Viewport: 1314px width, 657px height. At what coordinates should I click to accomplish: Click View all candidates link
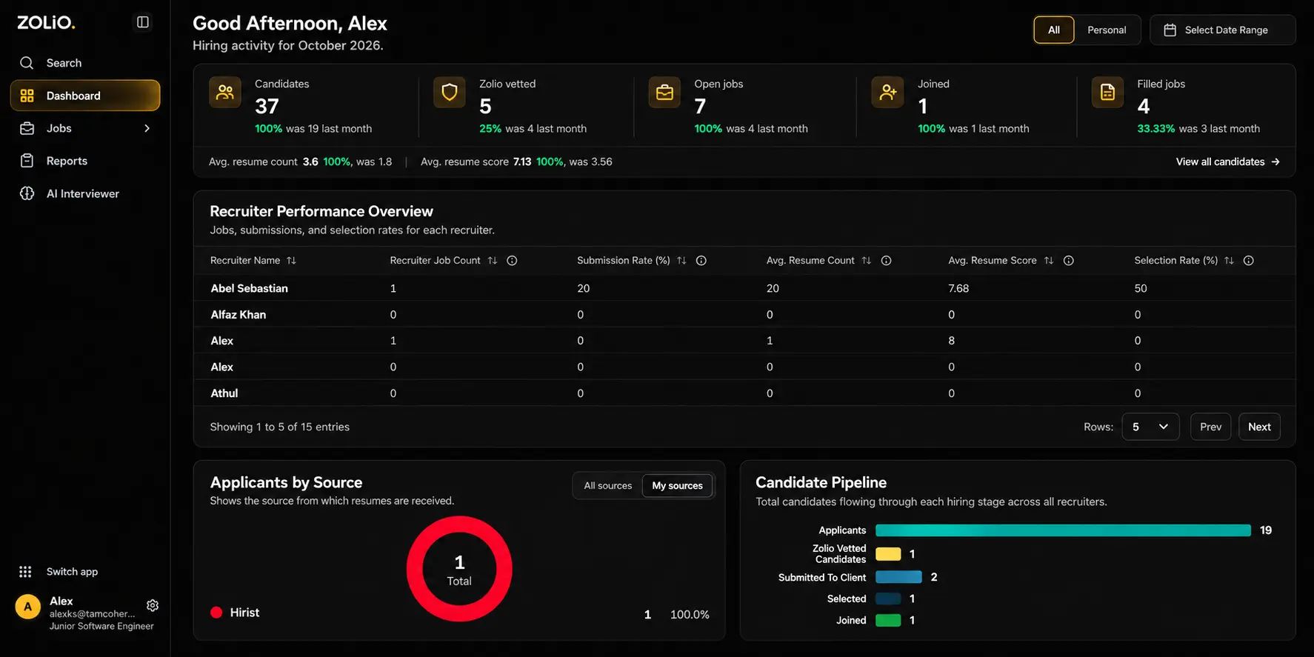[1227, 161]
